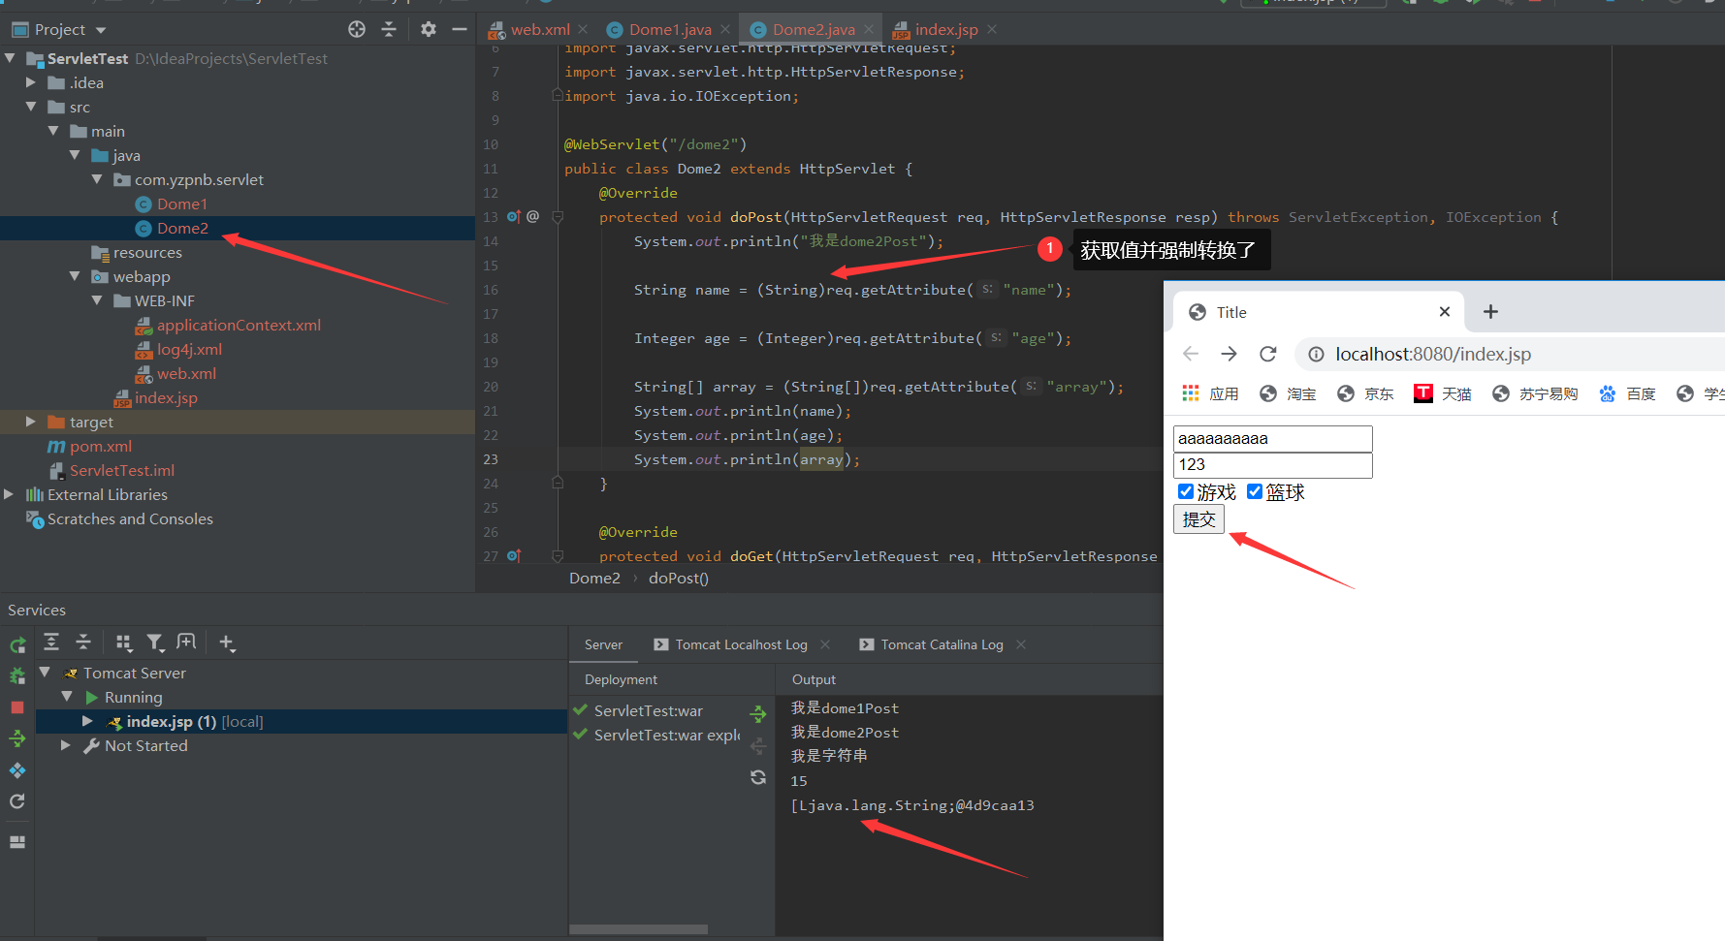This screenshot has width=1725, height=941.
Task: Click doPost() in the editor breadcrumb
Action: [679, 579]
